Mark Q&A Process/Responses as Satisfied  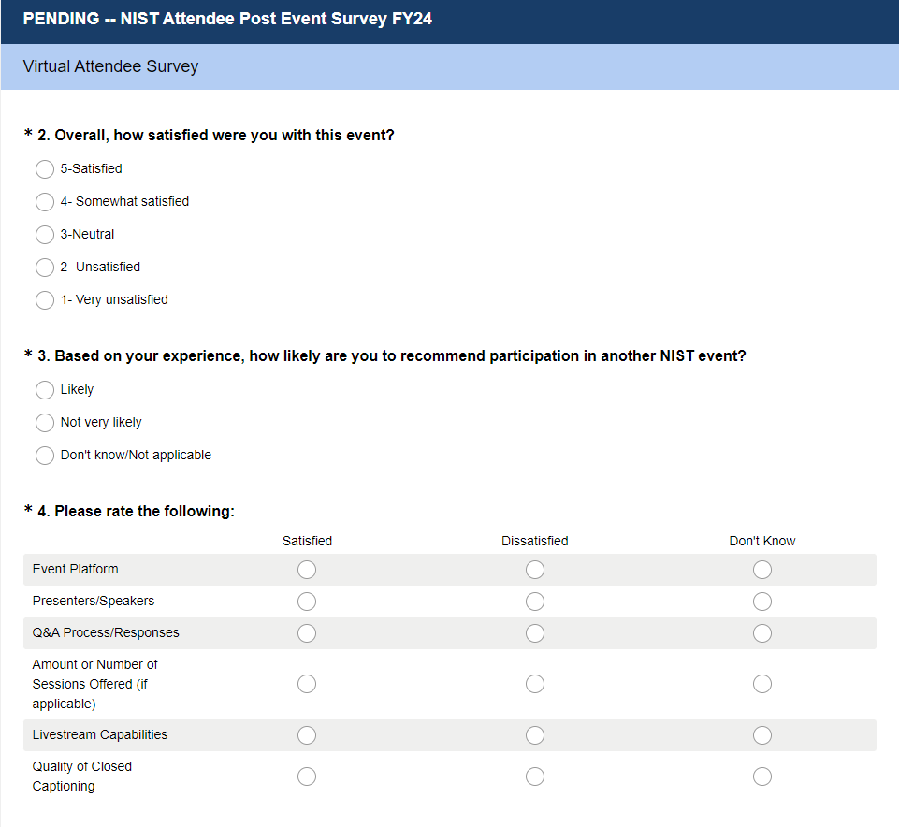307,633
